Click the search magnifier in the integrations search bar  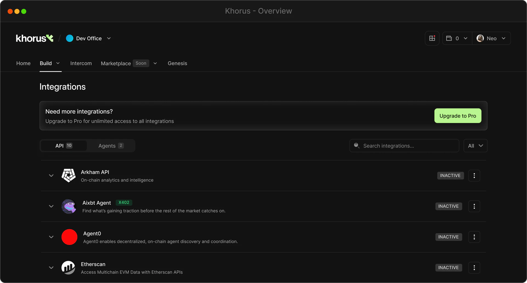point(357,145)
